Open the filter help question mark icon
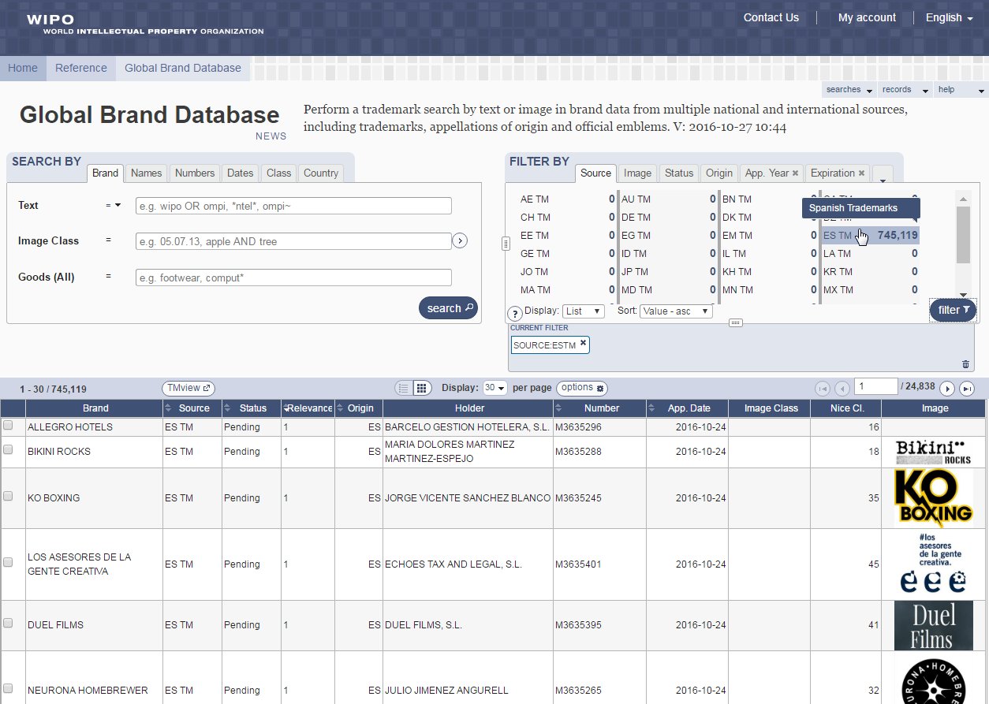989x704 pixels. 514,313
